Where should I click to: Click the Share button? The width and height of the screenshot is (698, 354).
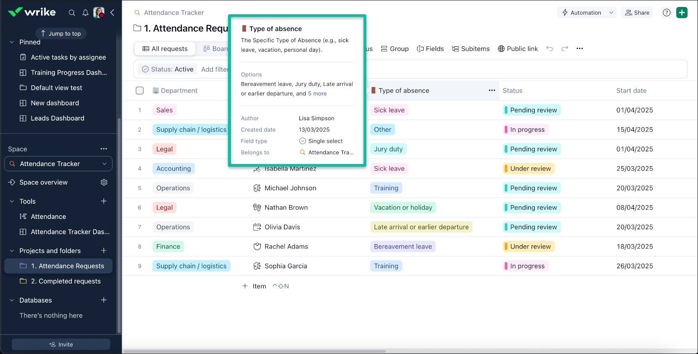pos(637,13)
